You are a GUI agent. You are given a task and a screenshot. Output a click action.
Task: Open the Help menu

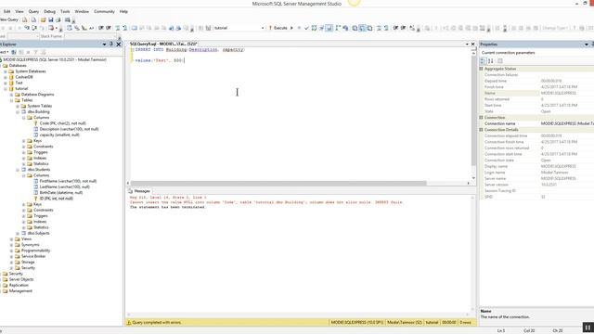pos(123,12)
